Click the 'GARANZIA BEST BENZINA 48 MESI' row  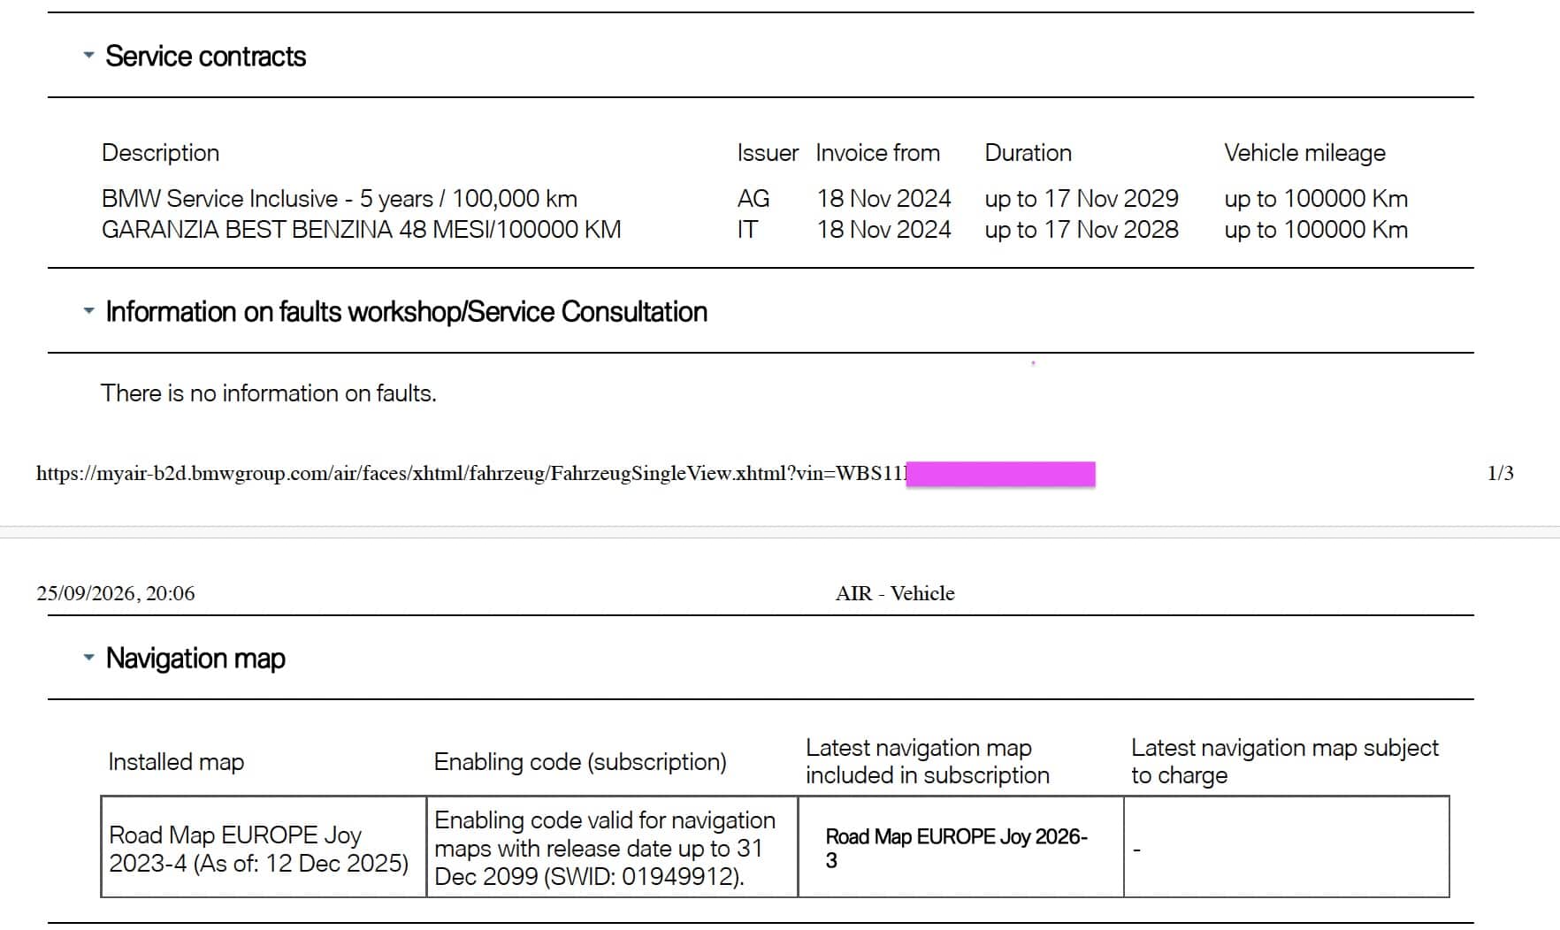click(754, 230)
